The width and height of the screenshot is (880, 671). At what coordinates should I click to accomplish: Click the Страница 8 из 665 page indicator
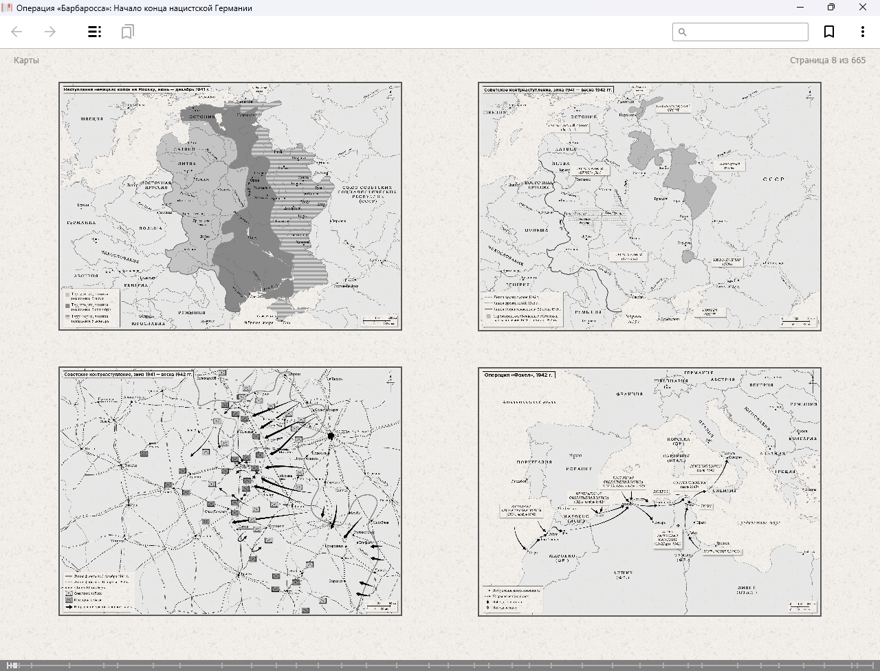(x=827, y=60)
